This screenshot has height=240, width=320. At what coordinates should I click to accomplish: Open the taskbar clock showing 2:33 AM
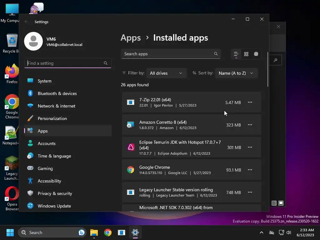coord(306,232)
